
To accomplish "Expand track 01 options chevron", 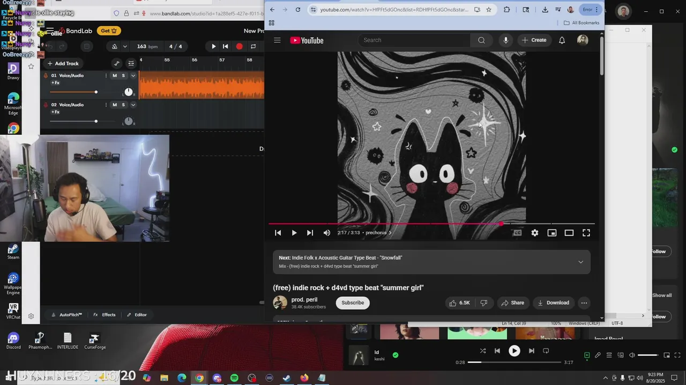I will pyautogui.click(x=133, y=75).
